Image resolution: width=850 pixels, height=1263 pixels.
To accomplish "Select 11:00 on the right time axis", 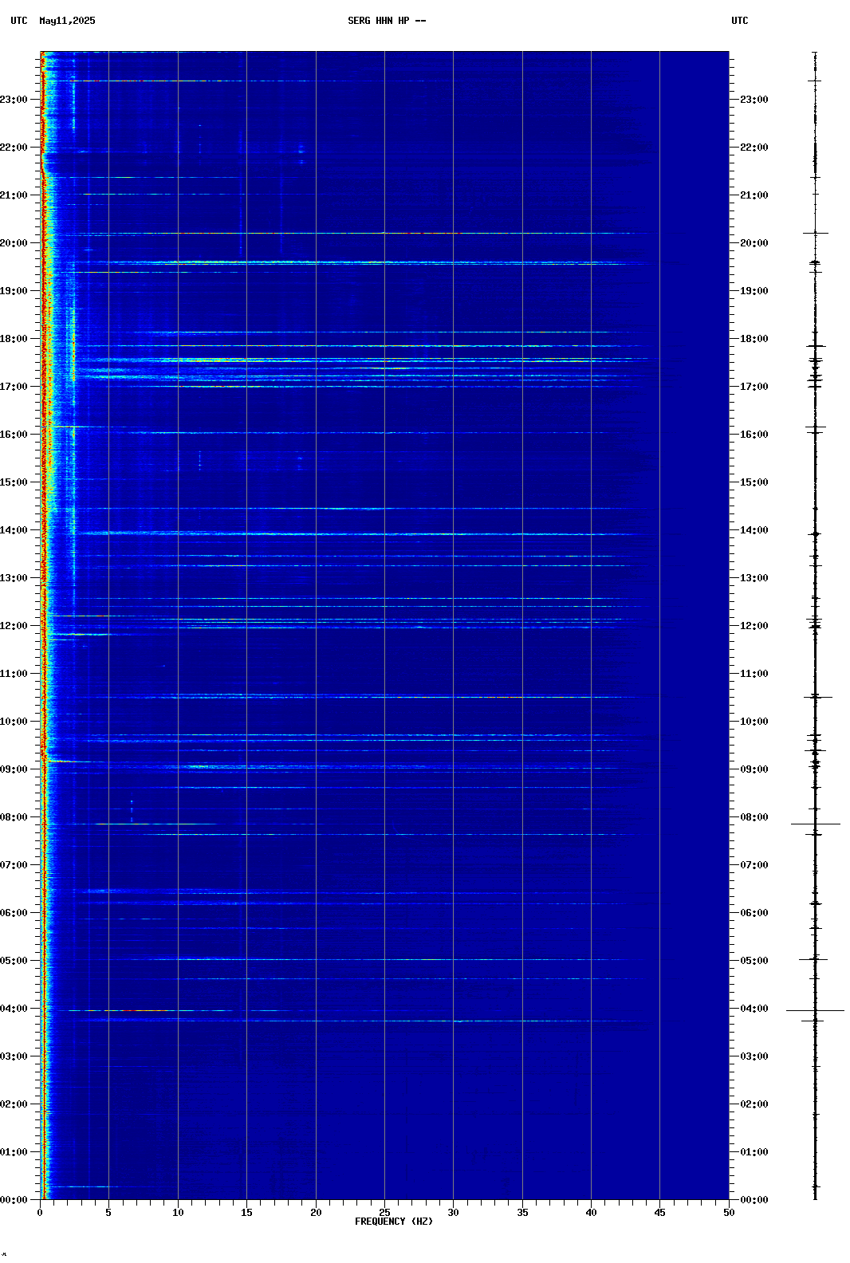I will pyautogui.click(x=754, y=674).
